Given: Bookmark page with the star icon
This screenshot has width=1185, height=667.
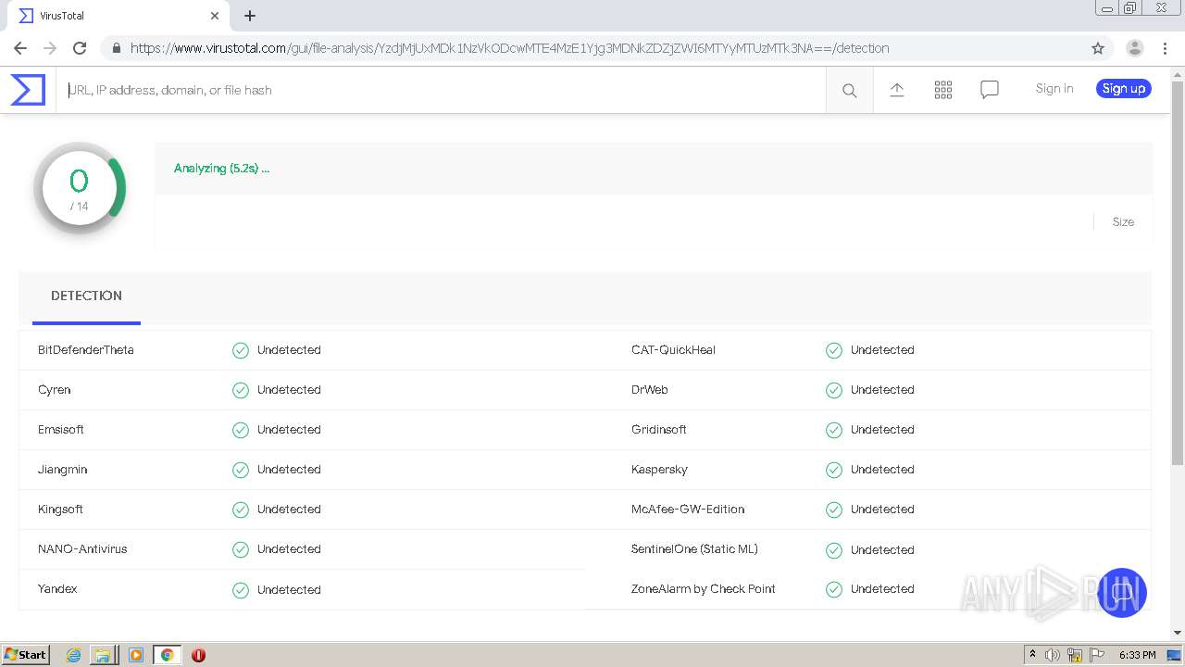Looking at the screenshot, I should tap(1098, 48).
